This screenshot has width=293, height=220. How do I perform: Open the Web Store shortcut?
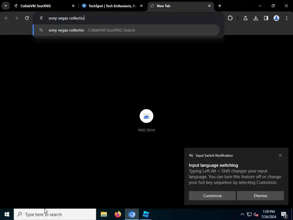click(x=146, y=121)
